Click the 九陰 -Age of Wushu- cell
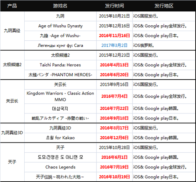Image resolution: width=196 pixels, height=182 pixels. [60, 36]
